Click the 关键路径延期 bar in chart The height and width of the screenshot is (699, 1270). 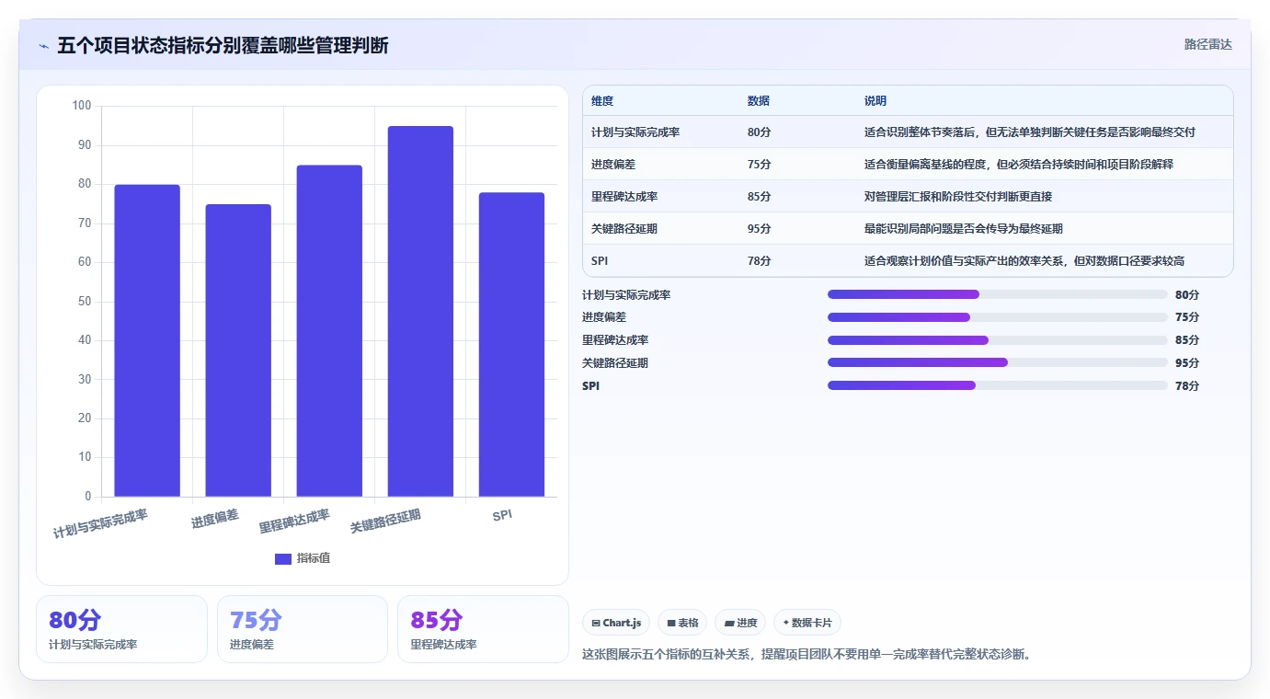[420, 312]
